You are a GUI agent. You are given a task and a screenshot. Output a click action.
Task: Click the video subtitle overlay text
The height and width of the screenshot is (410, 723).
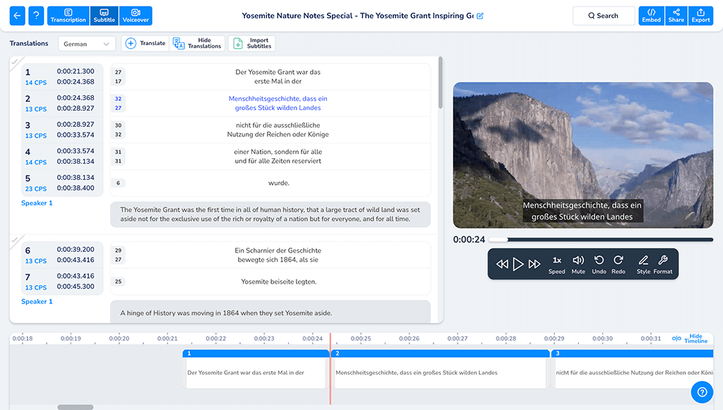[582, 211]
